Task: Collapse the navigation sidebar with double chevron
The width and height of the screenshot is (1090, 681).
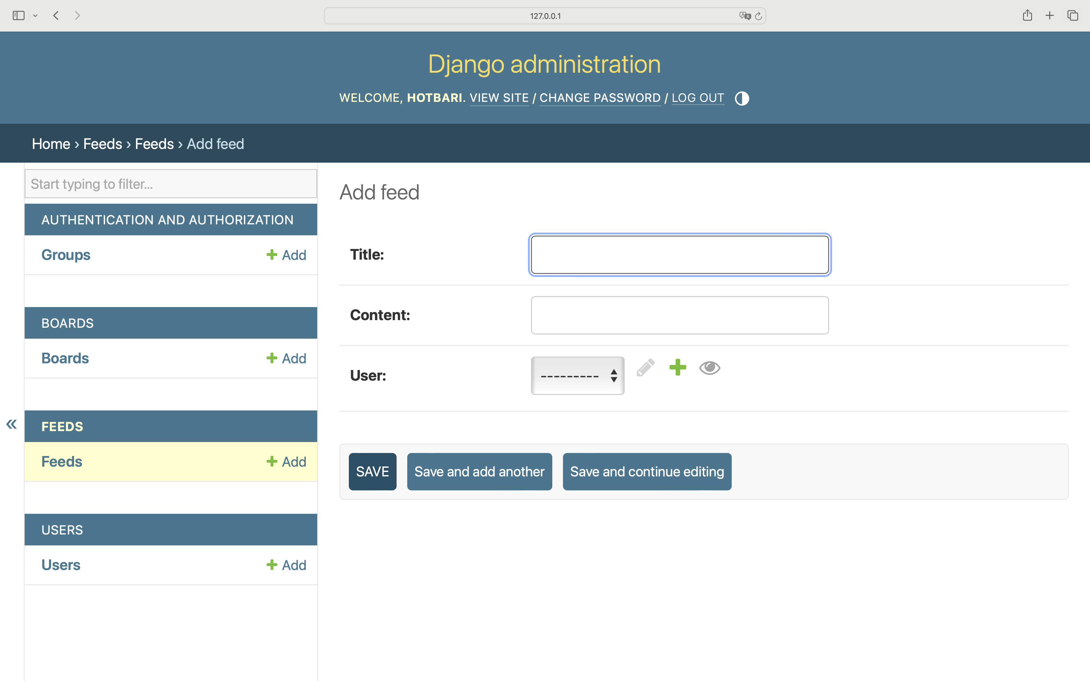Action: pos(12,424)
